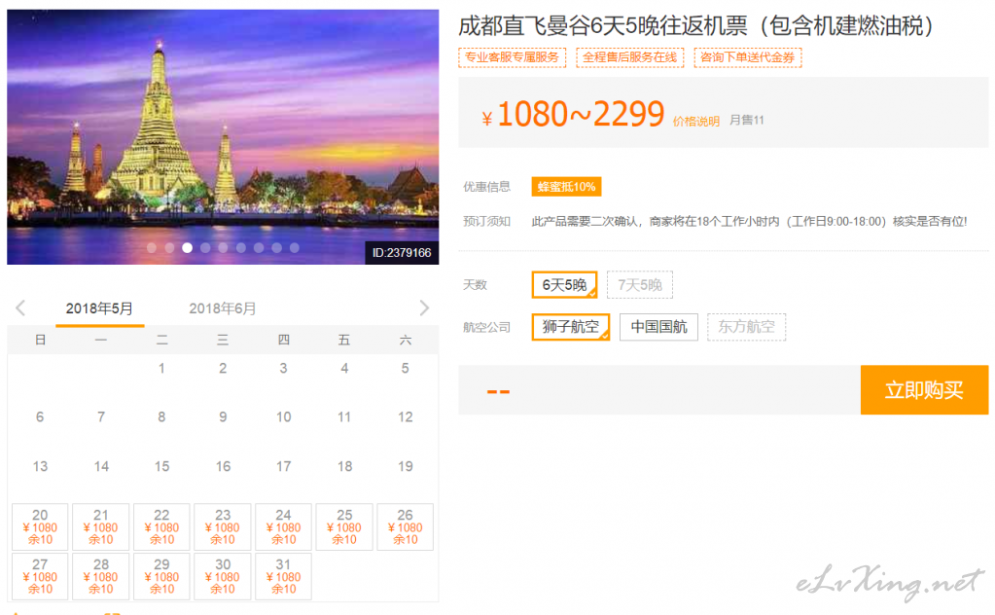Select May 29 departure date ¥1080
Viewport: 995px width, 615px height.
coord(161,576)
